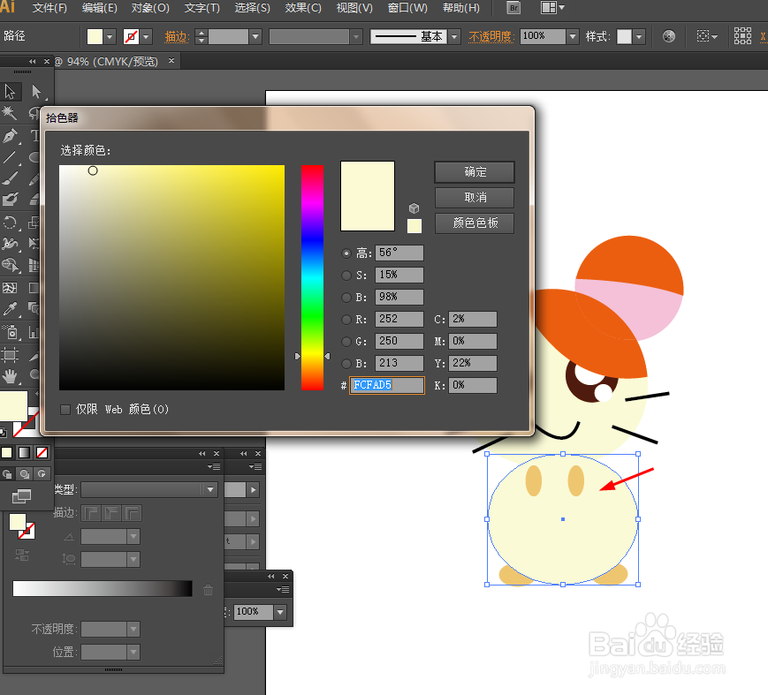Select the Pen tool
The image size is (768, 695).
click(10, 136)
